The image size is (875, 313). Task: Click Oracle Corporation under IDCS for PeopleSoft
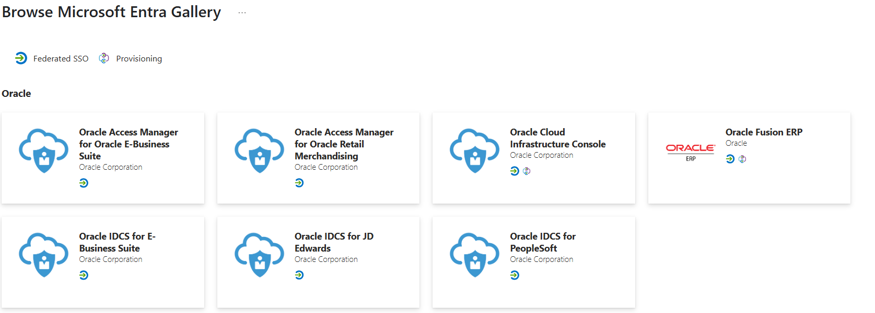(542, 259)
